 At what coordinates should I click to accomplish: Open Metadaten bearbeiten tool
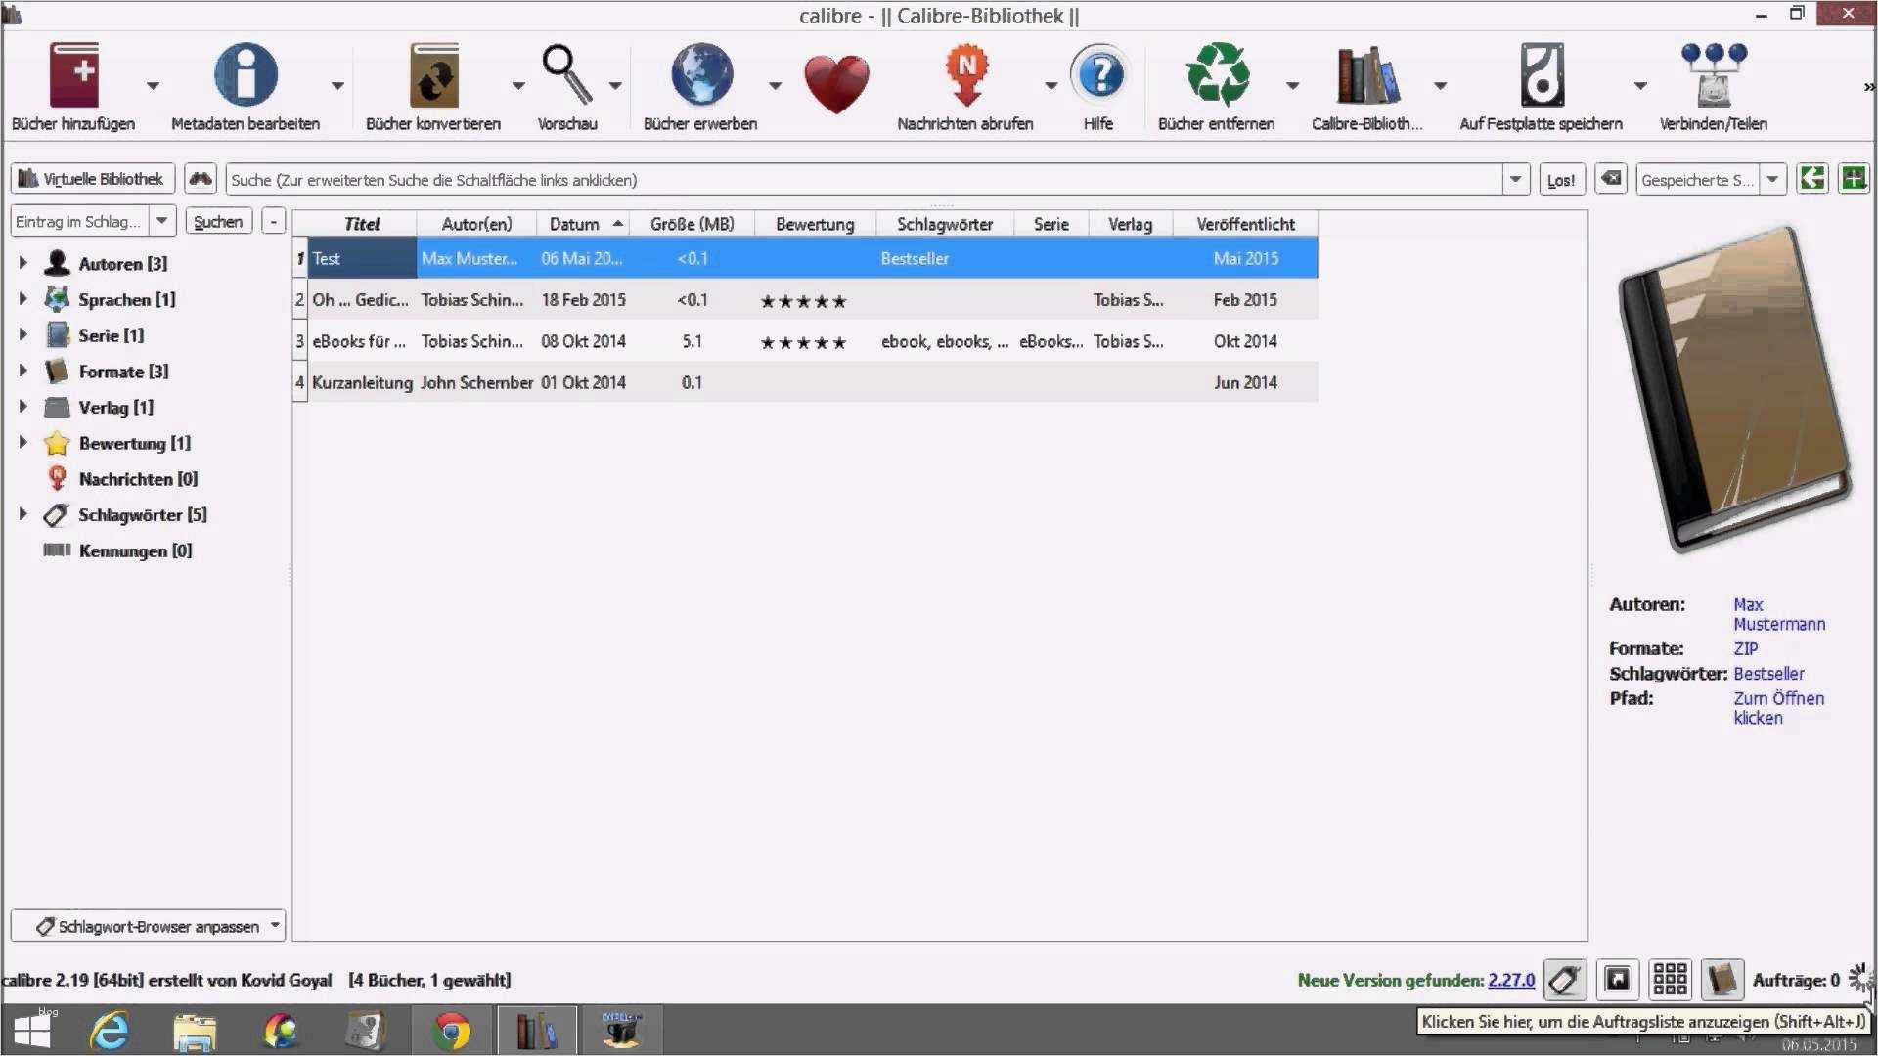coord(245,76)
